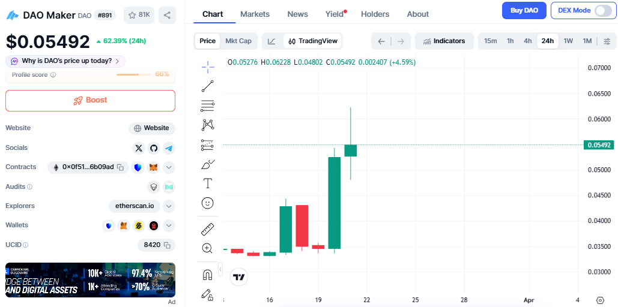Open DAO Maker GitHub page
The width and height of the screenshot is (618, 307).
[154, 148]
